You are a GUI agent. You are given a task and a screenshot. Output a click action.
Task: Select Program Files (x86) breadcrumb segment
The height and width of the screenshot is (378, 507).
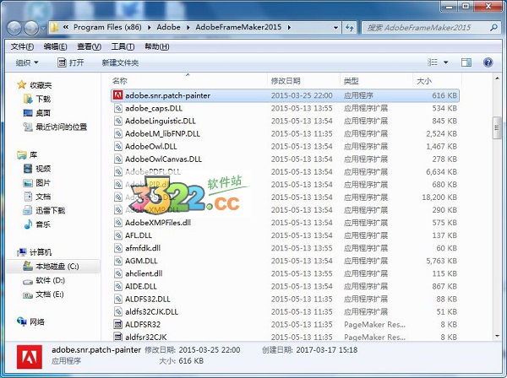tap(107, 28)
